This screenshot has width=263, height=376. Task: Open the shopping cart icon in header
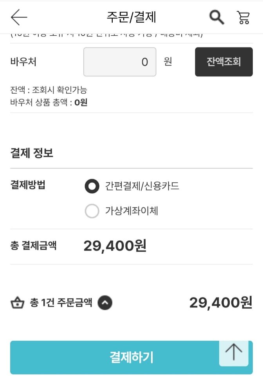[x=243, y=17]
